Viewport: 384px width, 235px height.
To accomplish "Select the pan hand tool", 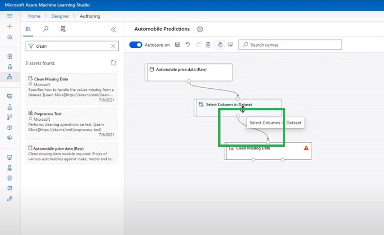I will coord(220,45).
